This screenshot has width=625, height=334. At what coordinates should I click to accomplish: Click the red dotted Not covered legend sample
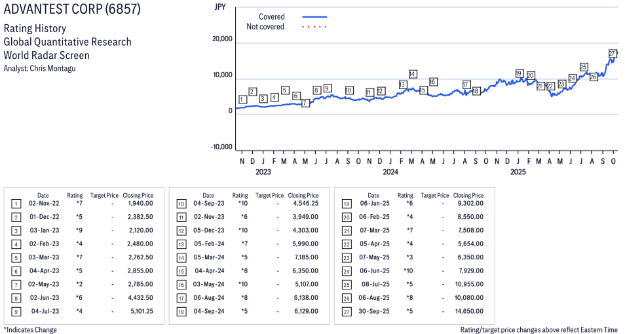tap(314, 27)
